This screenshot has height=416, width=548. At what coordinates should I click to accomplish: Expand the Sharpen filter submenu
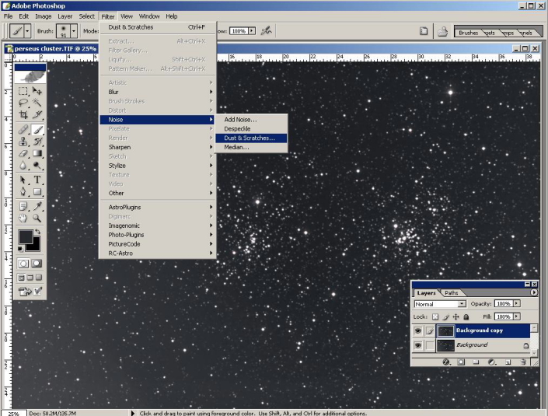(x=156, y=147)
